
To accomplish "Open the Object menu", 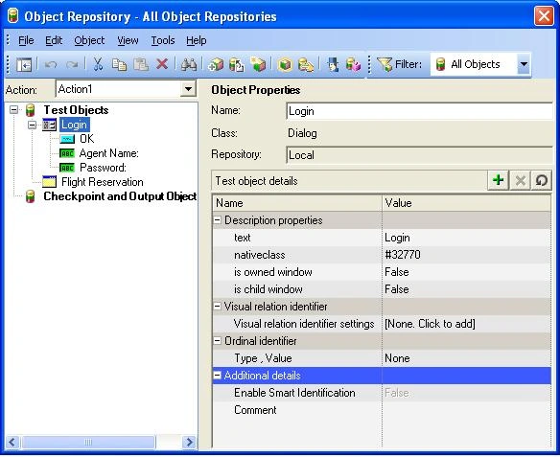I will click(x=89, y=40).
